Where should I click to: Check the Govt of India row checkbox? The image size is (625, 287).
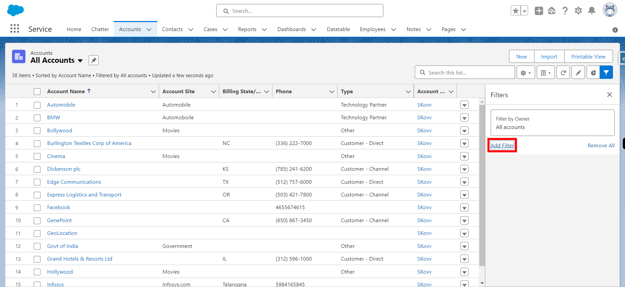[37, 246]
